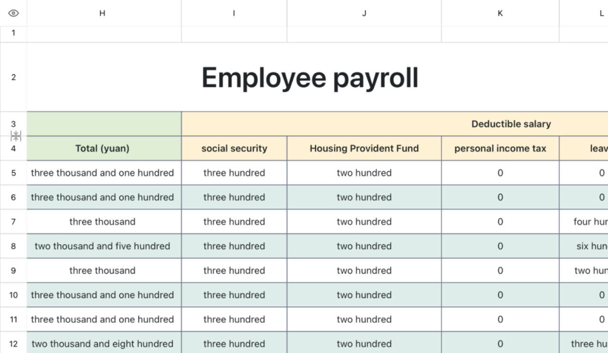Click row 9 personal income tax 0
The height and width of the screenshot is (353, 608).
coord(500,271)
